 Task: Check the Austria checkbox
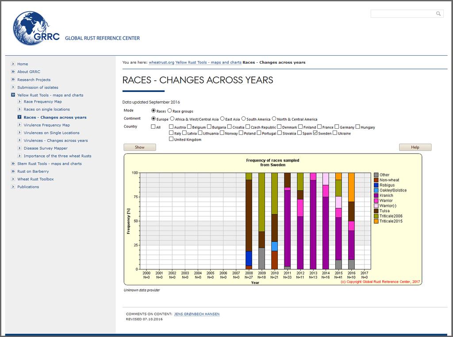point(171,126)
